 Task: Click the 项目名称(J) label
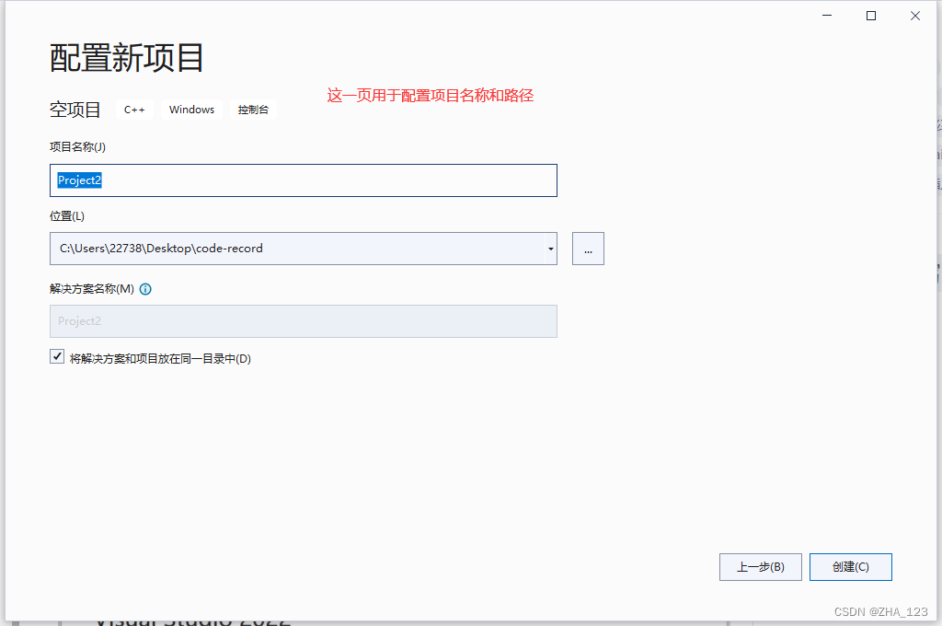tap(77, 146)
